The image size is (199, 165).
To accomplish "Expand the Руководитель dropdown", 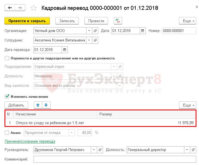I will pos(94,150).
